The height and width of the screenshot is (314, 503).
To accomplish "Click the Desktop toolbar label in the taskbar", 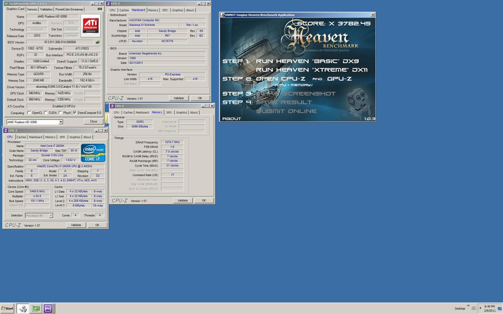I will (x=460, y=309).
